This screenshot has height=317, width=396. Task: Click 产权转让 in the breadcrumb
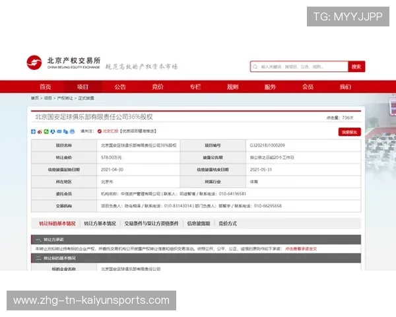(65, 98)
